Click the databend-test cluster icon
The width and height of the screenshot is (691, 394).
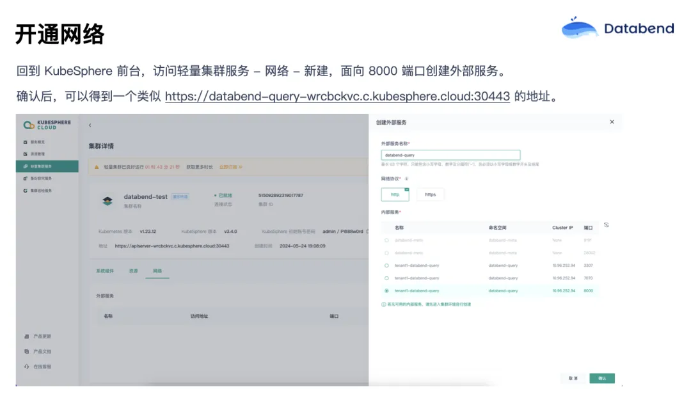coord(107,201)
